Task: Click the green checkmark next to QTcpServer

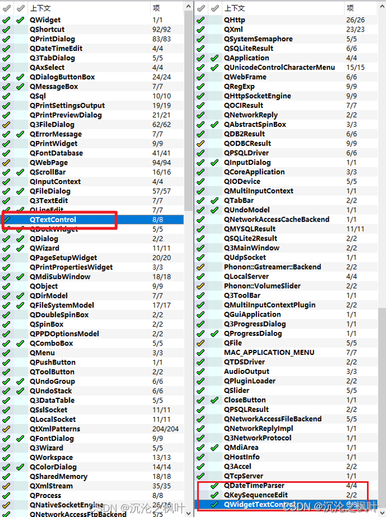Action: (200, 476)
